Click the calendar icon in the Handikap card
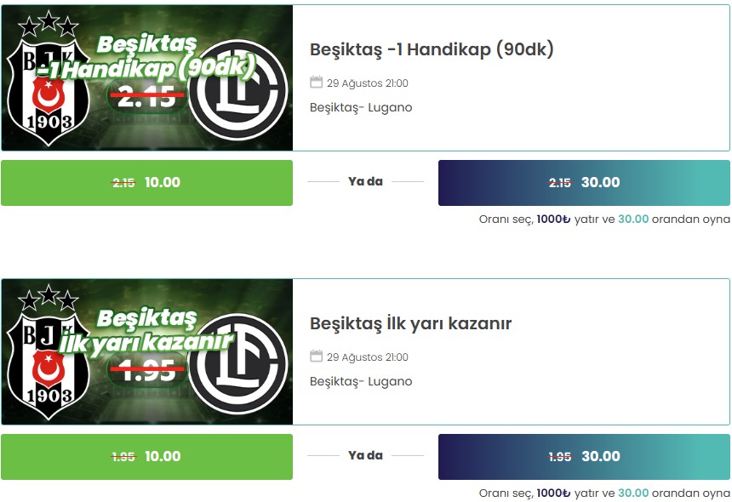The image size is (732, 502). click(x=316, y=83)
